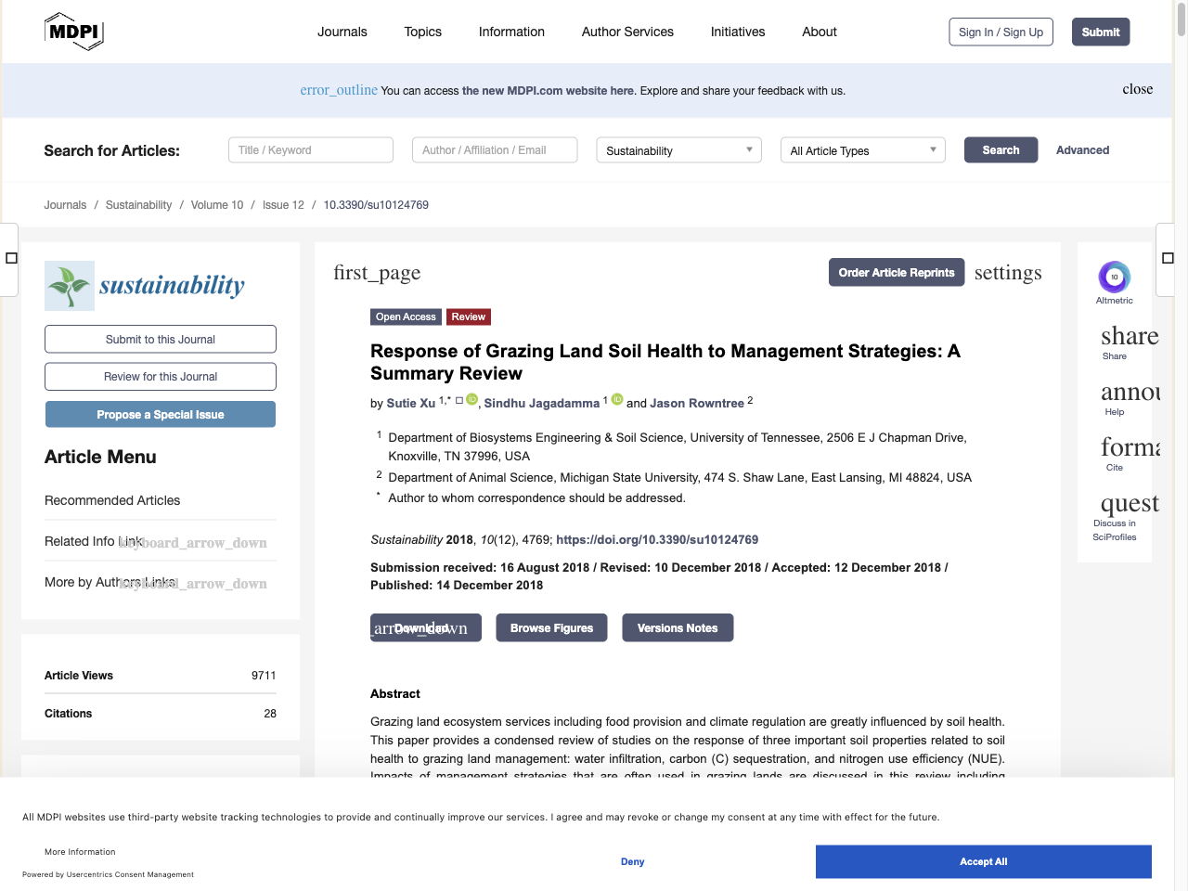Click the first_page icon above the article
Viewport: 1188px width, 891px height.
(x=377, y=272)
